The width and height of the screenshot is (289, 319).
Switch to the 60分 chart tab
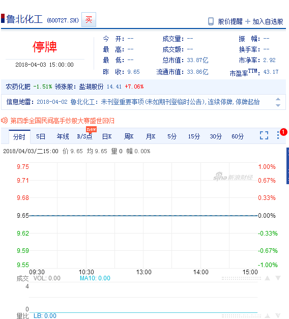click(238, 136)
